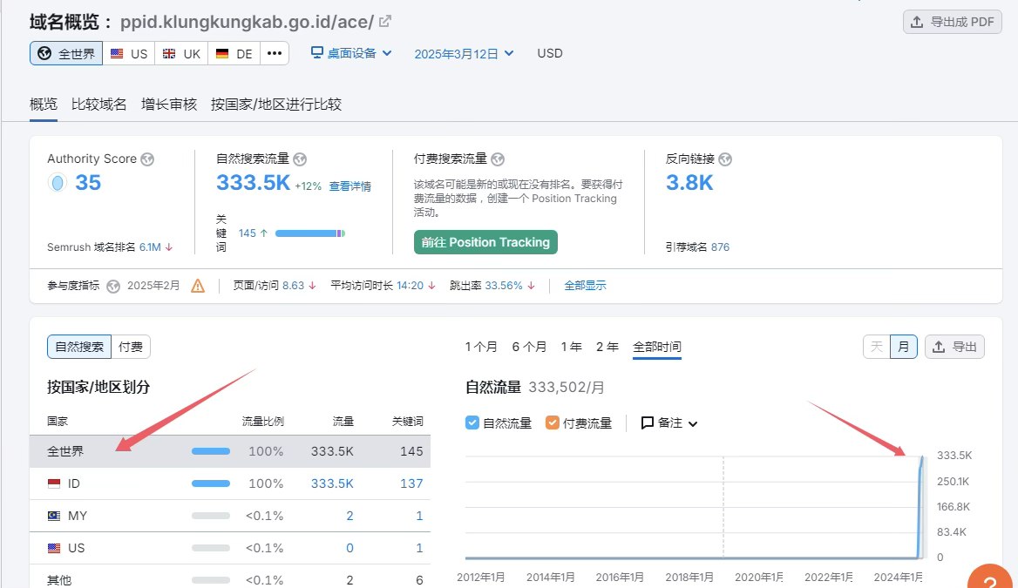This screenshot has height=588, width=1018.
Task: Select the 增长审核 tab
Action: 169,105
